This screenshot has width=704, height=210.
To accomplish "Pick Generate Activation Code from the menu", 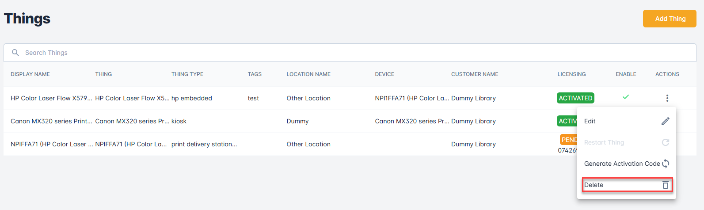I will click(622, 164).
